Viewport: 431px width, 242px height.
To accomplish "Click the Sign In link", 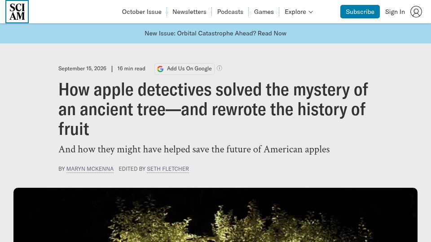I will (x=395, y=12).
